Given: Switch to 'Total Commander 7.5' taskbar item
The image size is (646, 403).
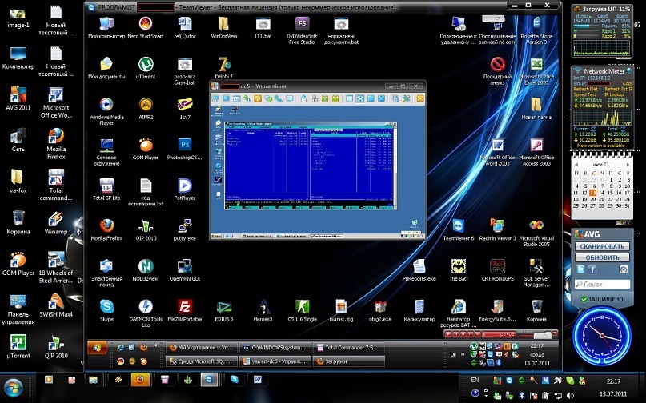Looking at the screenshot, I should click(x=350, y=349).
